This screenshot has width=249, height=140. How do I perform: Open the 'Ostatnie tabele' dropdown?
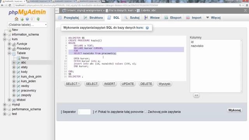(x=27, y=25)
